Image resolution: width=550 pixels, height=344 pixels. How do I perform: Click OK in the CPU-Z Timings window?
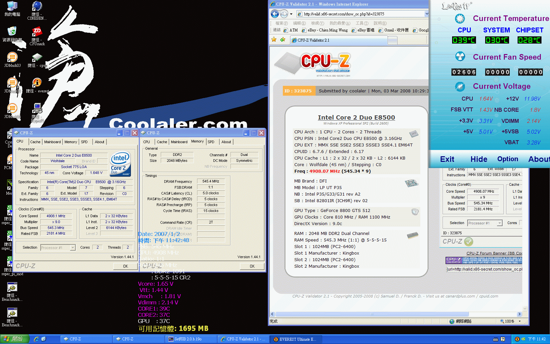(252, 266)
